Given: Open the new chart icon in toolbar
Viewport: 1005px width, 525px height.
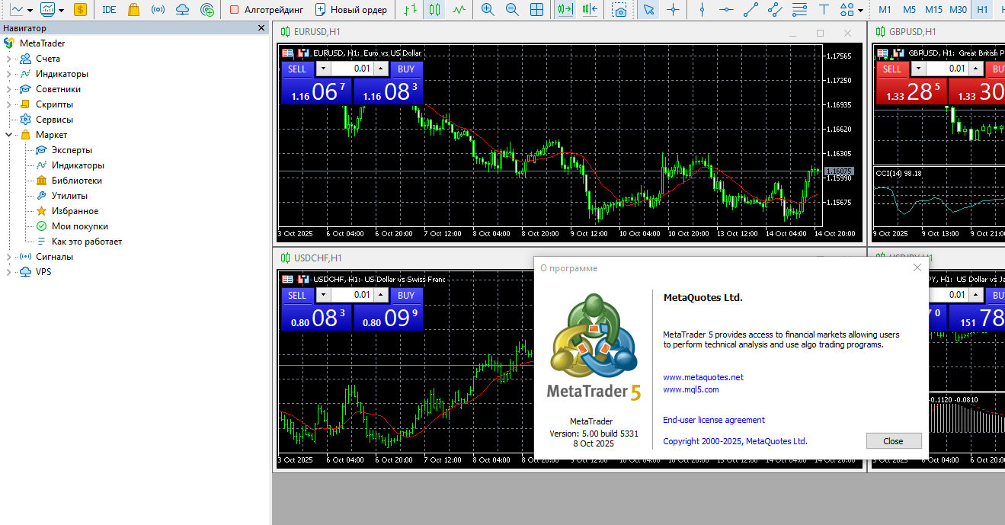Looking at the screenshot, I should point(16,10).
